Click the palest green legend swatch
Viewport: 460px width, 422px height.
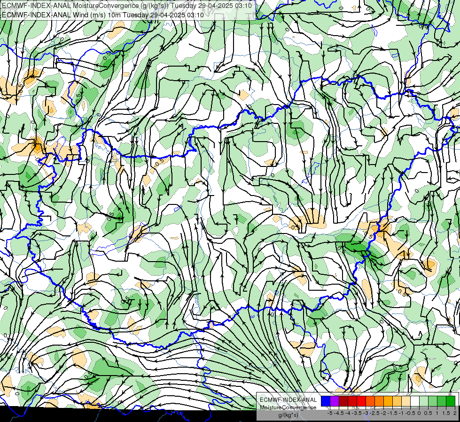point(424,401)
